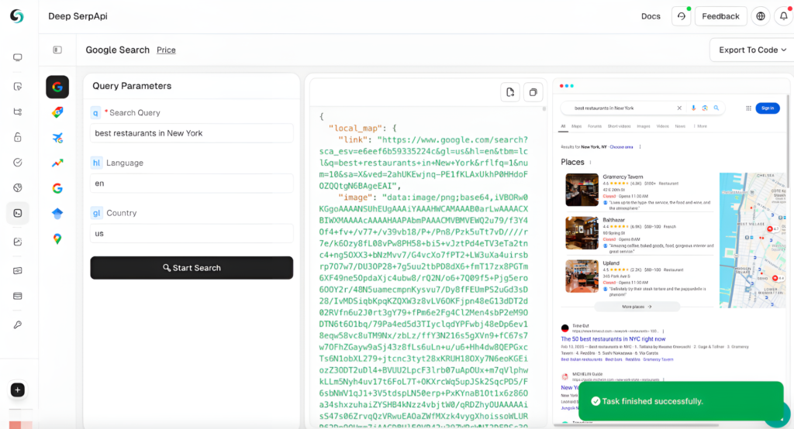
Task: Toggle the engine panel collapse icon
Action: [57, 50]
